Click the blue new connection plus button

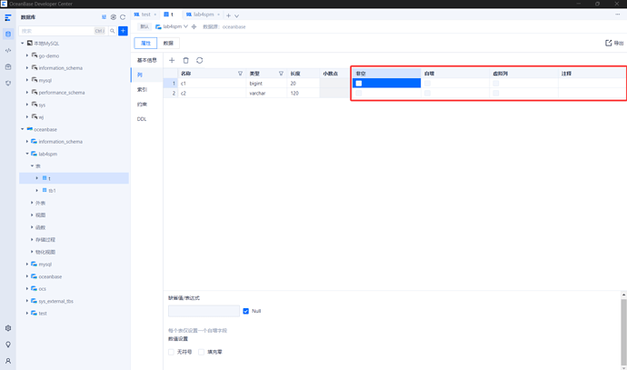click(123, 31)
